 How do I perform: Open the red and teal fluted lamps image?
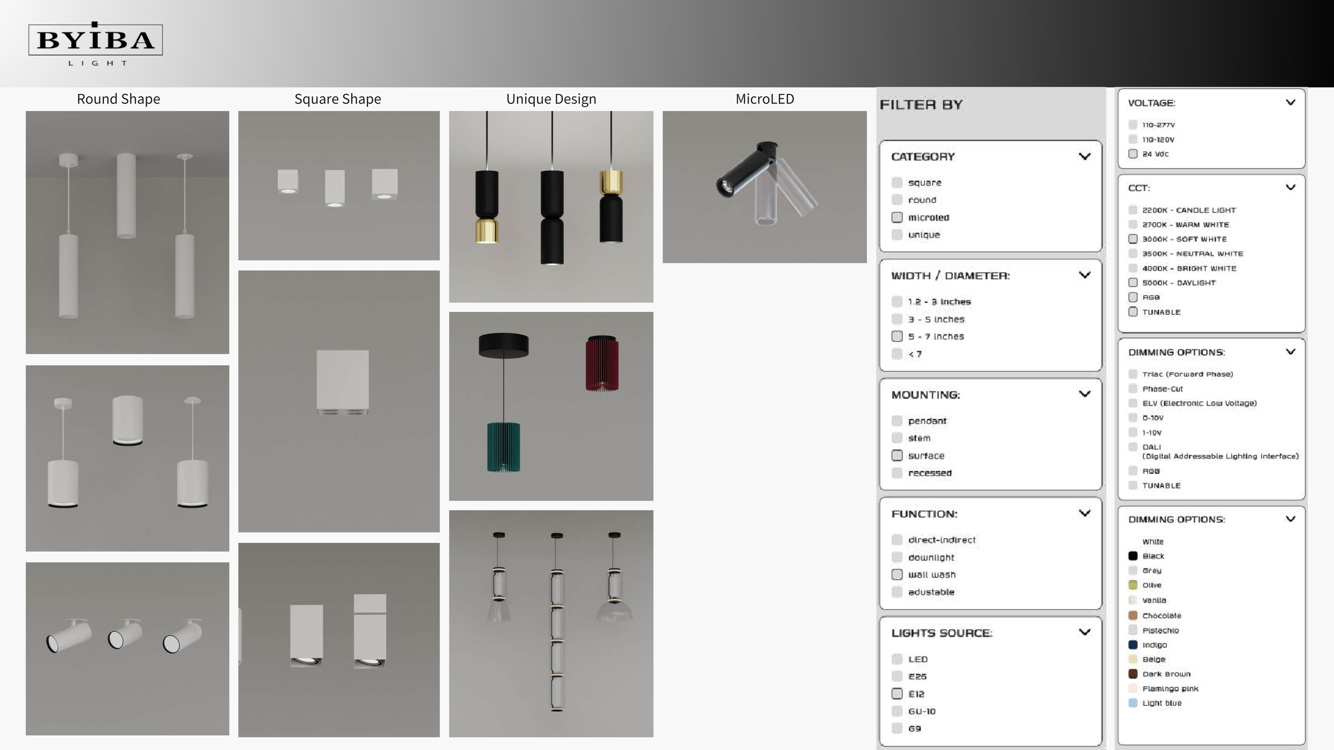pyautogui.click(x=551, y=406)
